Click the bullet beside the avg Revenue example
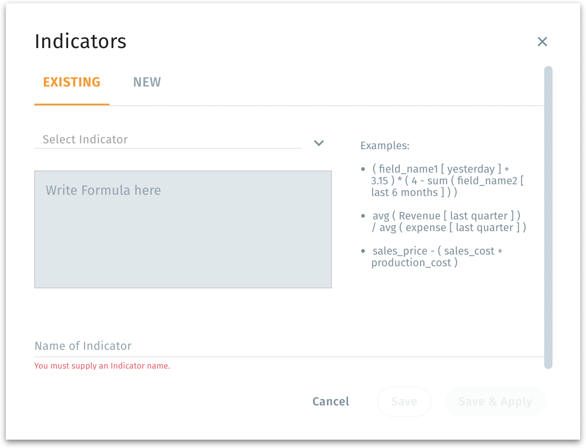This screenshot has height=448, width=586. [363, 216]
